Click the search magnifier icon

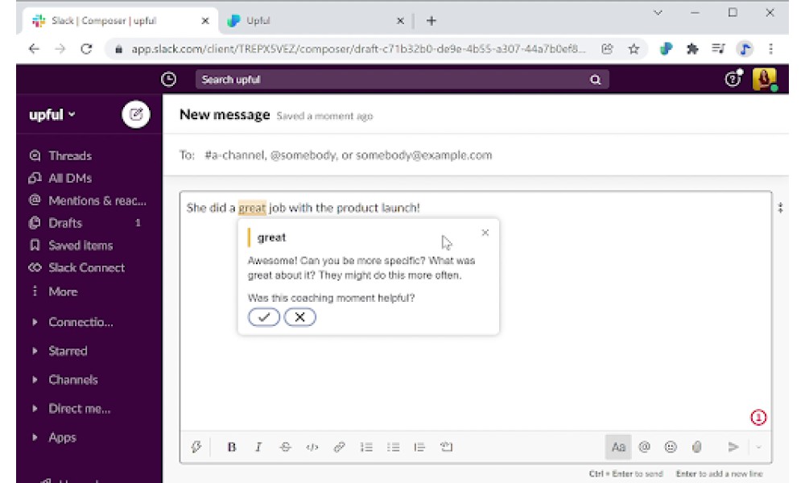(595, 80)
